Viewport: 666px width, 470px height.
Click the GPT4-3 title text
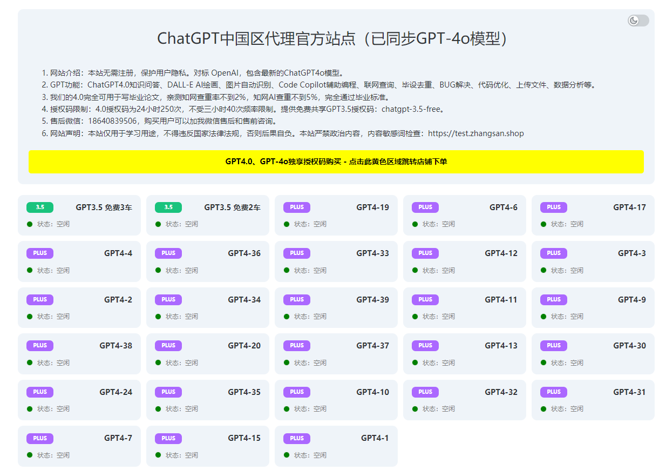(x=632, y=253)
